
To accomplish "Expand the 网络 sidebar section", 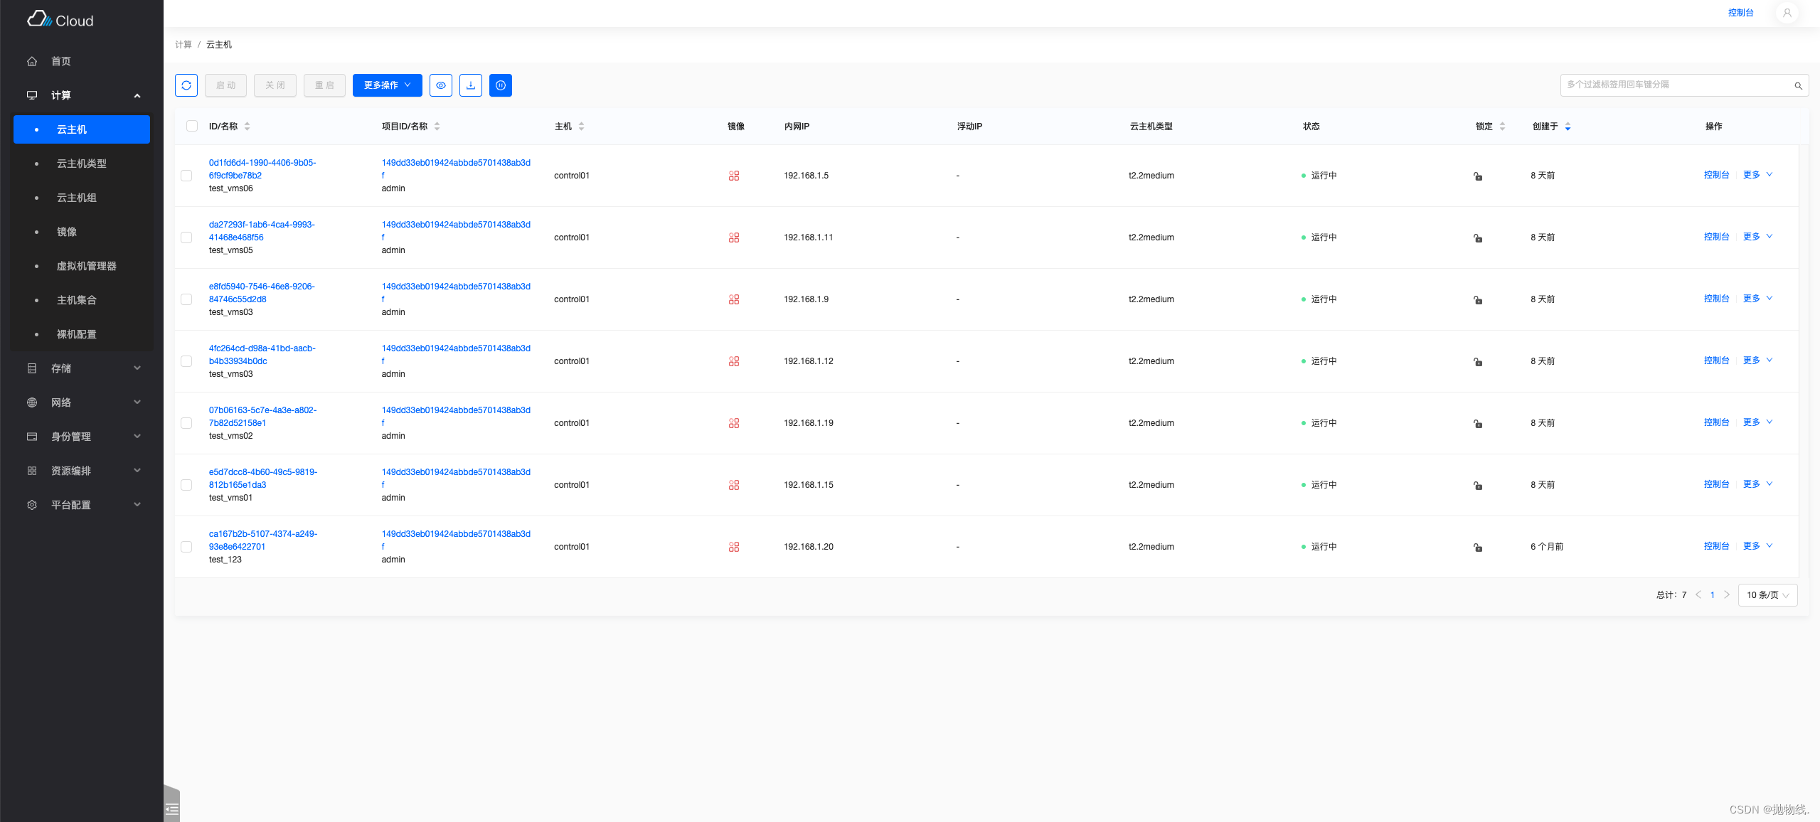I will tap(60, 402).
